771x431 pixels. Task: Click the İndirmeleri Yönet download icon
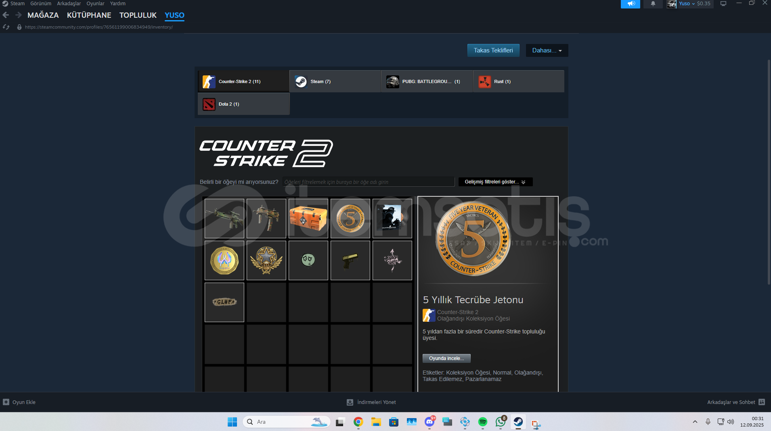[350, 402]
